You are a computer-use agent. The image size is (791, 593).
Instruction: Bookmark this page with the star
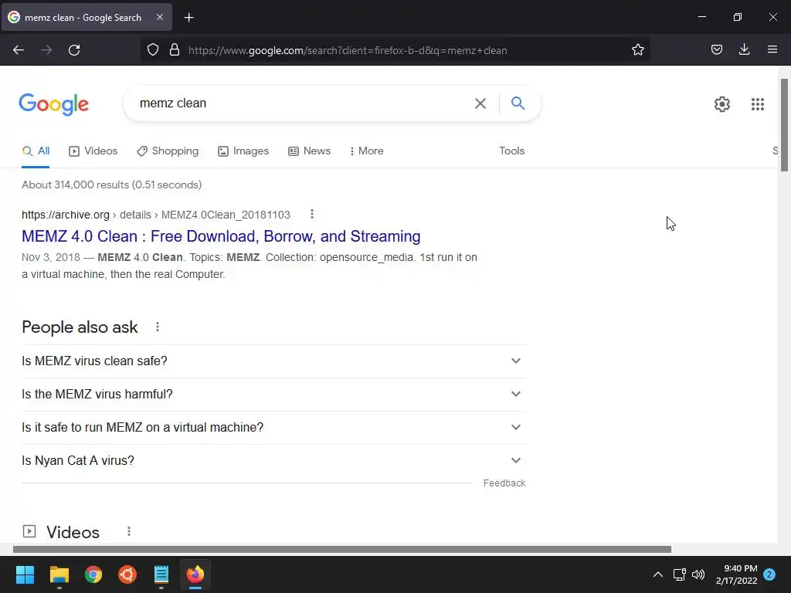(x=637, y=50)
